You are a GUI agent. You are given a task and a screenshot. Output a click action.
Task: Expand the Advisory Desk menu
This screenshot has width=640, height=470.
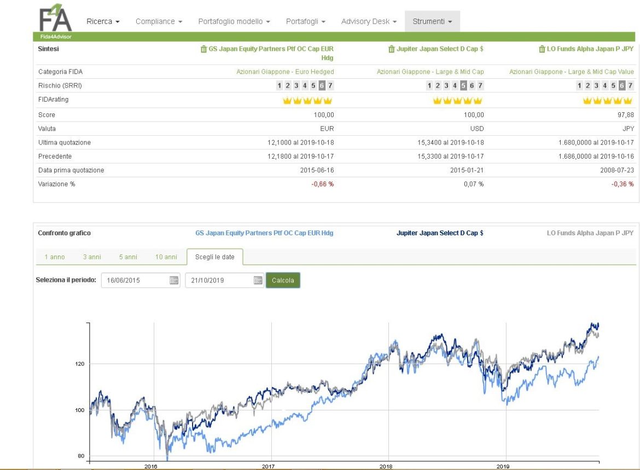tap(369, 21)
